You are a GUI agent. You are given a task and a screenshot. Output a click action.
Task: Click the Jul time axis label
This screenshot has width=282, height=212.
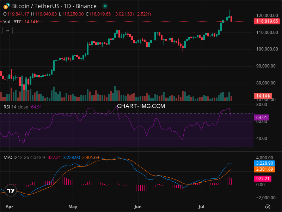click(x=201, y=207)
